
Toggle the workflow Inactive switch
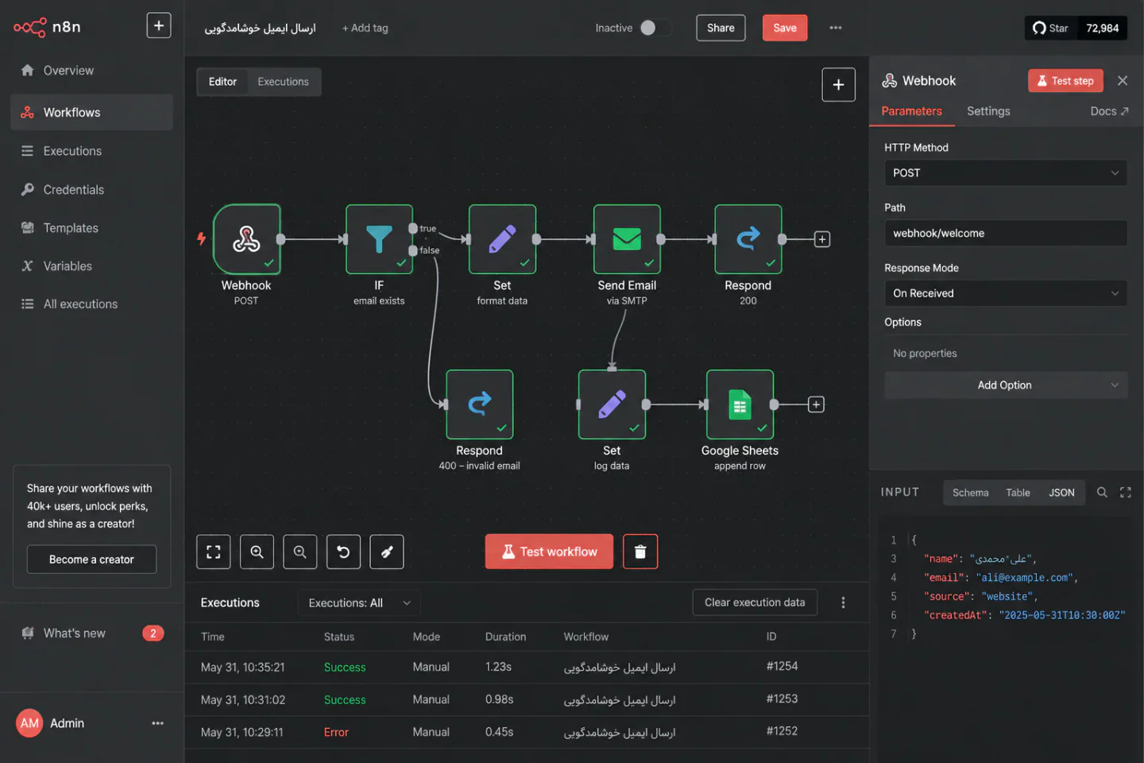coord(655,28)
